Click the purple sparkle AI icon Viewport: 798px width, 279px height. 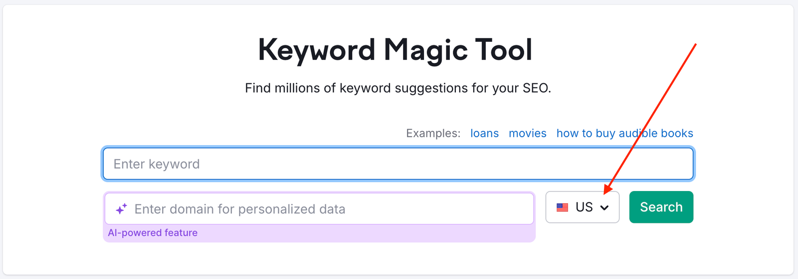pos(121,209)
